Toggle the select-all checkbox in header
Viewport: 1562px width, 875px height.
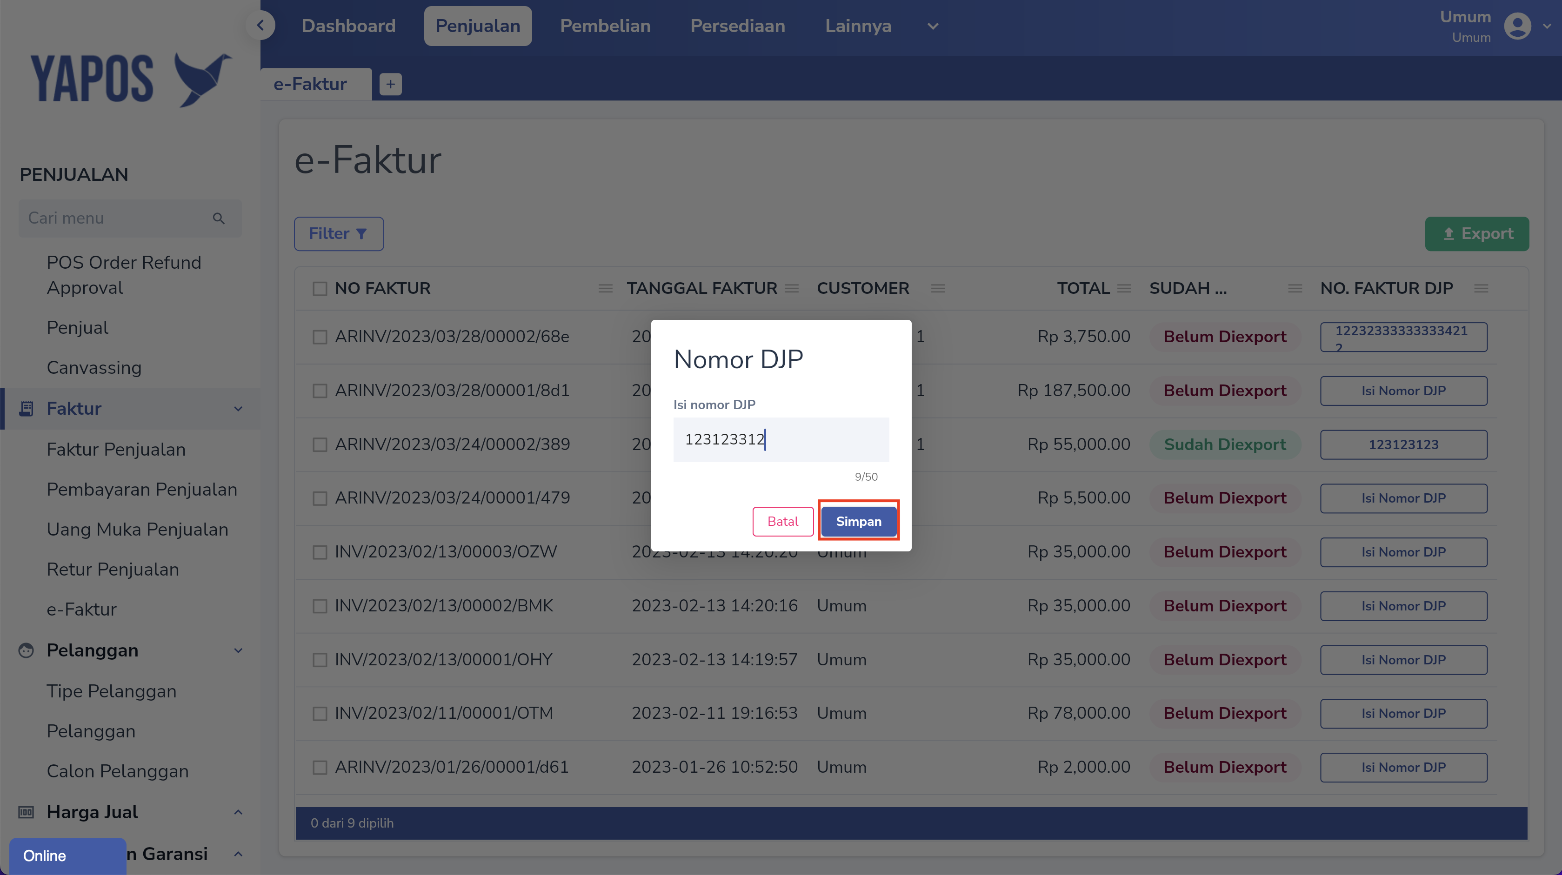point(320,288)
